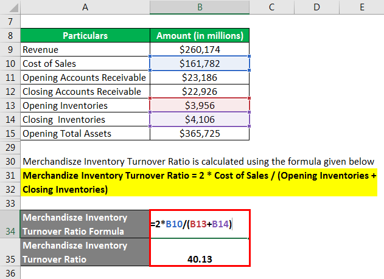Select column A header
Viewport: 384px width, 279px height.
pyautogui.click(x=85, y=7)
